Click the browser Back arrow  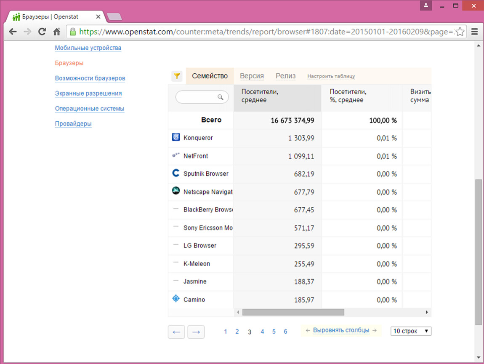pos(13,32)
